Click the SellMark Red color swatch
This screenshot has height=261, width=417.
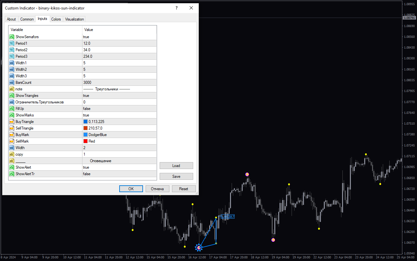[86, 141]
